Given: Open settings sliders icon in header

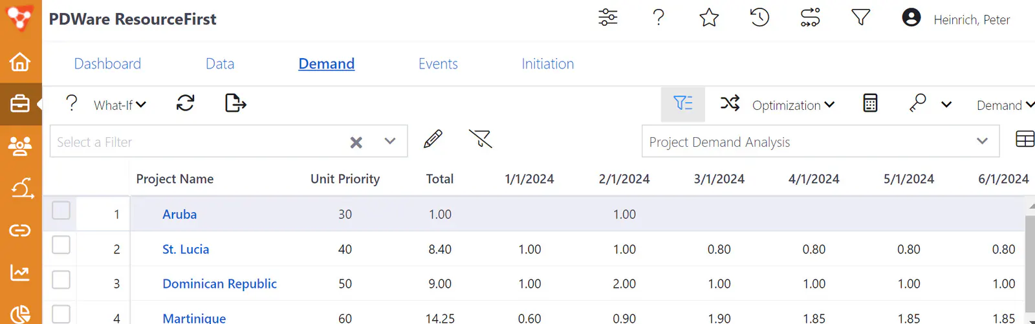Looking at the screenshot, I should coord(608,17).
